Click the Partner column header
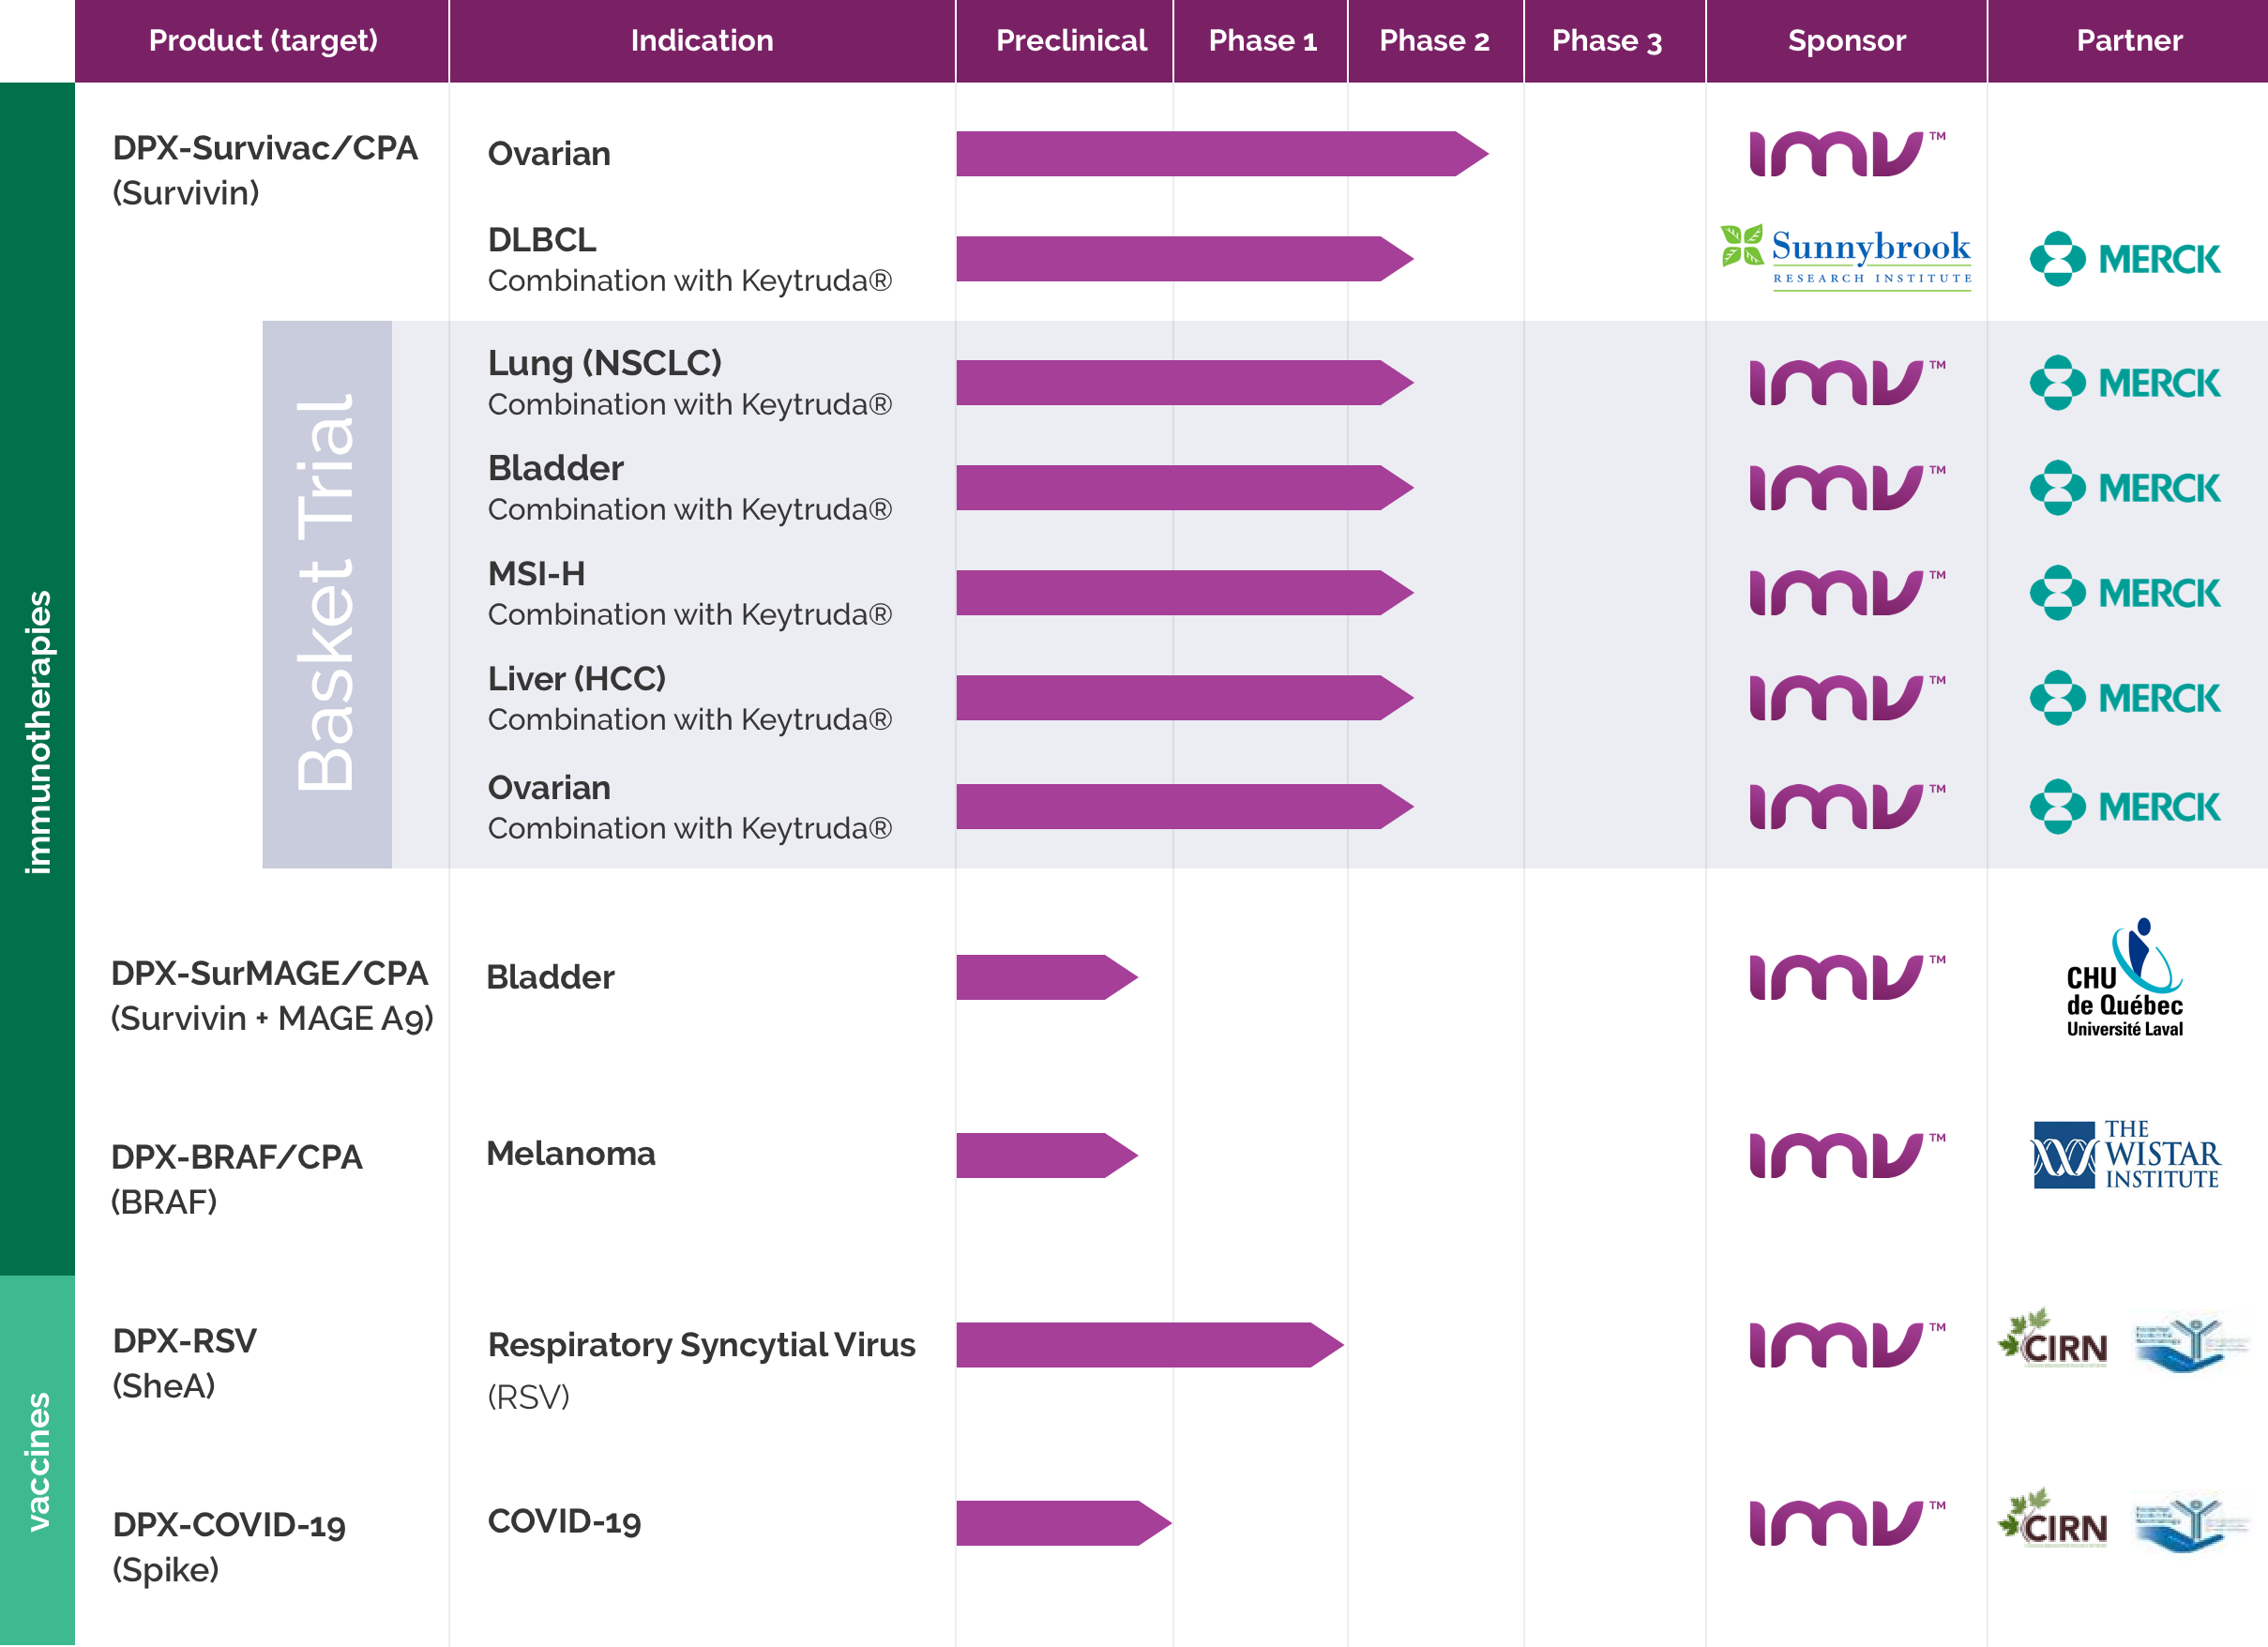Screen dimensions: 2268x1647 pyautogui.click(x=2129, y=41)
